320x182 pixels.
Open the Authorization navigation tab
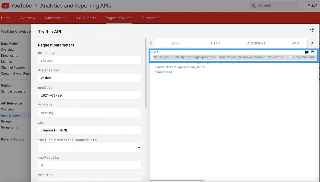pos(55,18)
